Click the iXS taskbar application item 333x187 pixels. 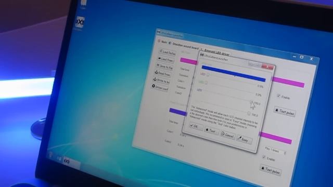tap(71, 162)
